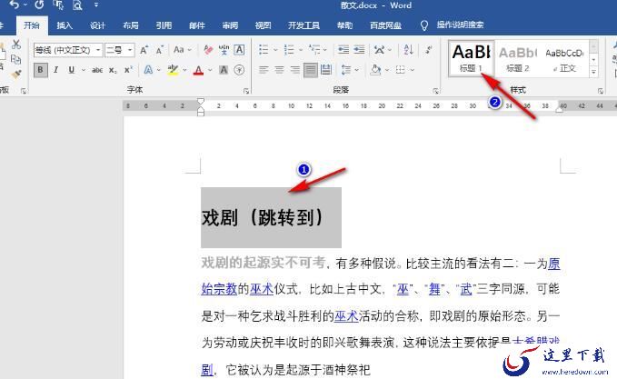Open the font color dropdown arrow

(210, 70)
